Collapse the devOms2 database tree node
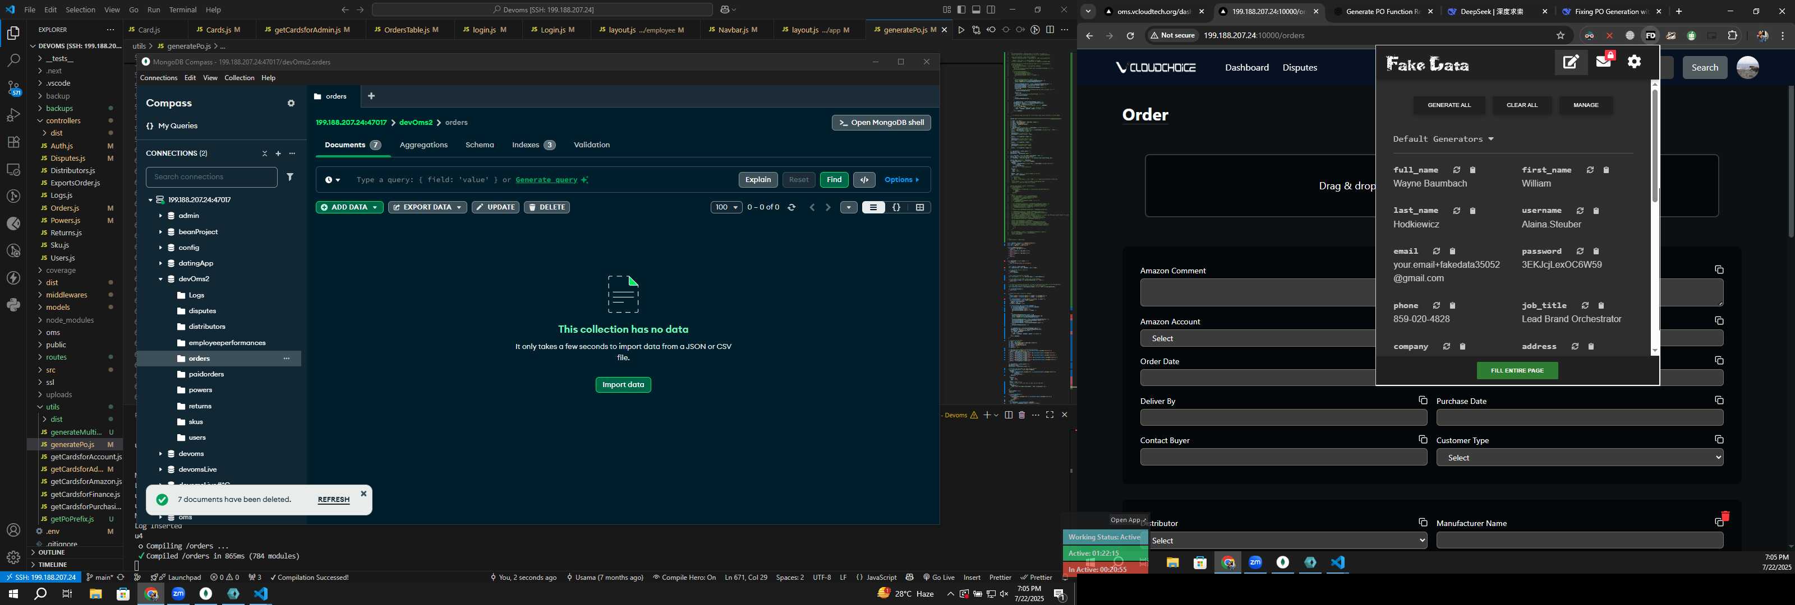The width and height of the screenshot is (1795, 605). coord(160,279)
